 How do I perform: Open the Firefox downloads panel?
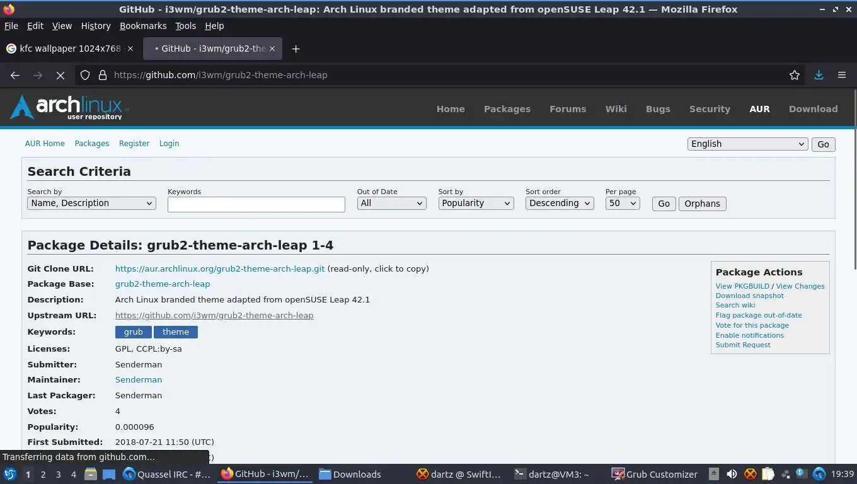tap(819, 75)
